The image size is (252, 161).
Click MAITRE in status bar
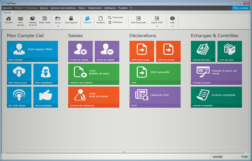tap(218, 157)
